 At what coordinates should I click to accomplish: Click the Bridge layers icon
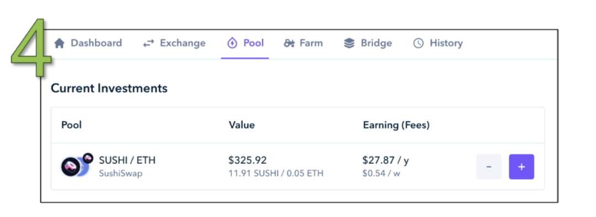pos(349,44)
